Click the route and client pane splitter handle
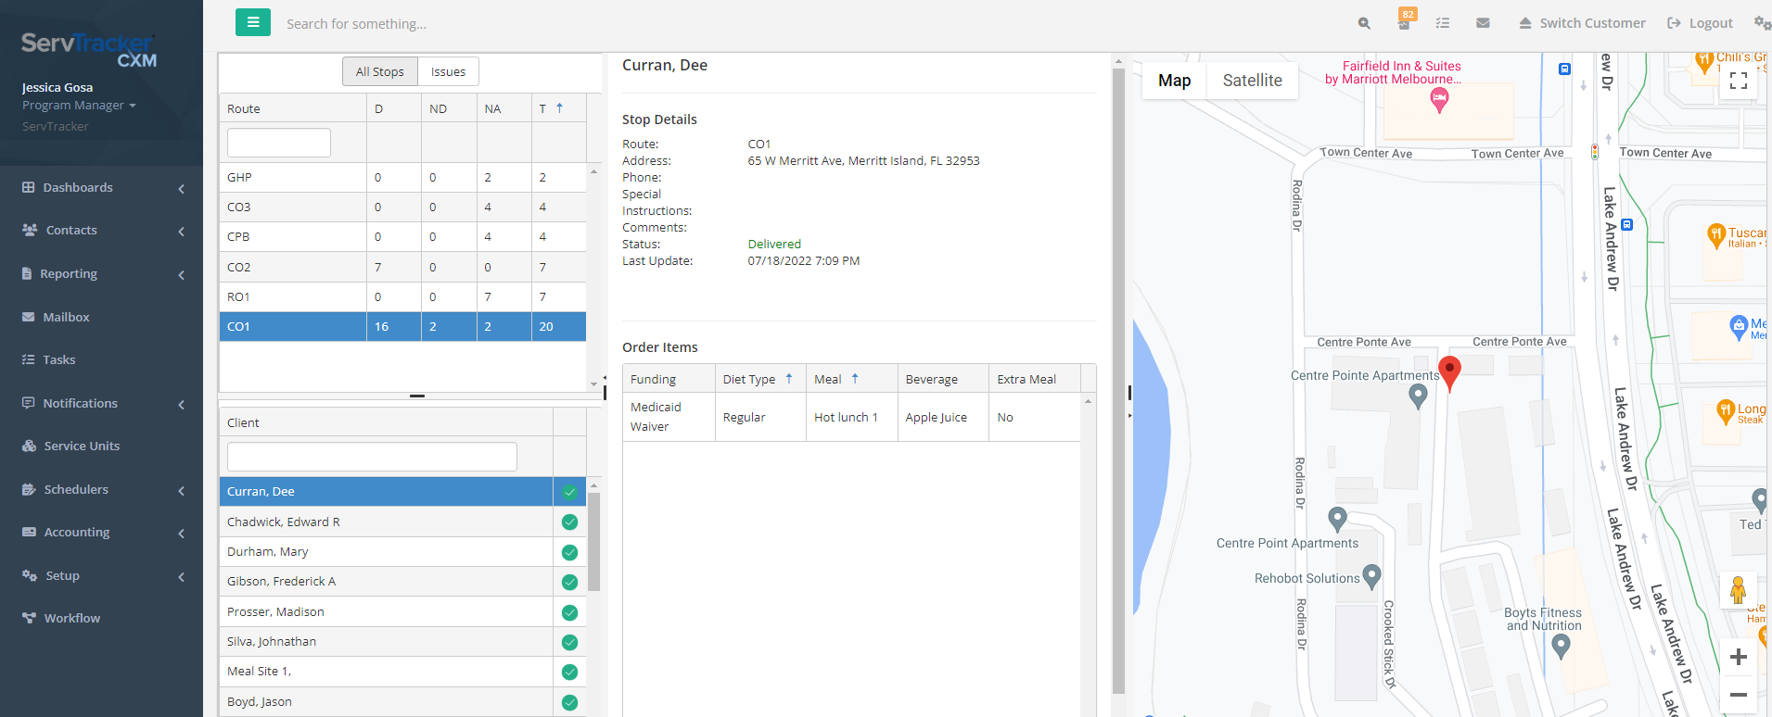The width and height of the screenshot is (1772, 717). (417, 396)
